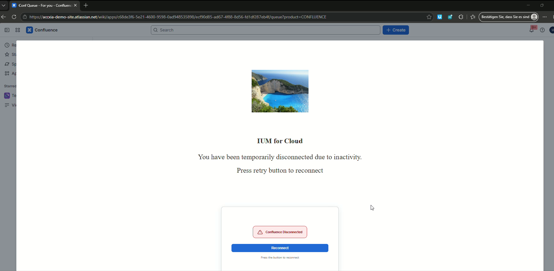554x271 pixels.
Task: Click the teal extension icon beside U
Action: (x=450, y=17)
